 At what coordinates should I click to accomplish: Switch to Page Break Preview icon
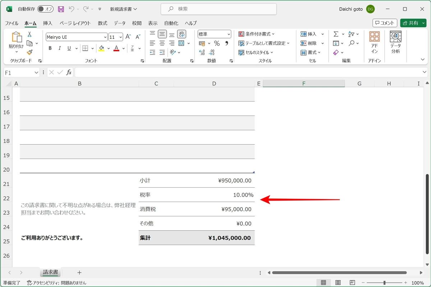[x=352, y=283]
